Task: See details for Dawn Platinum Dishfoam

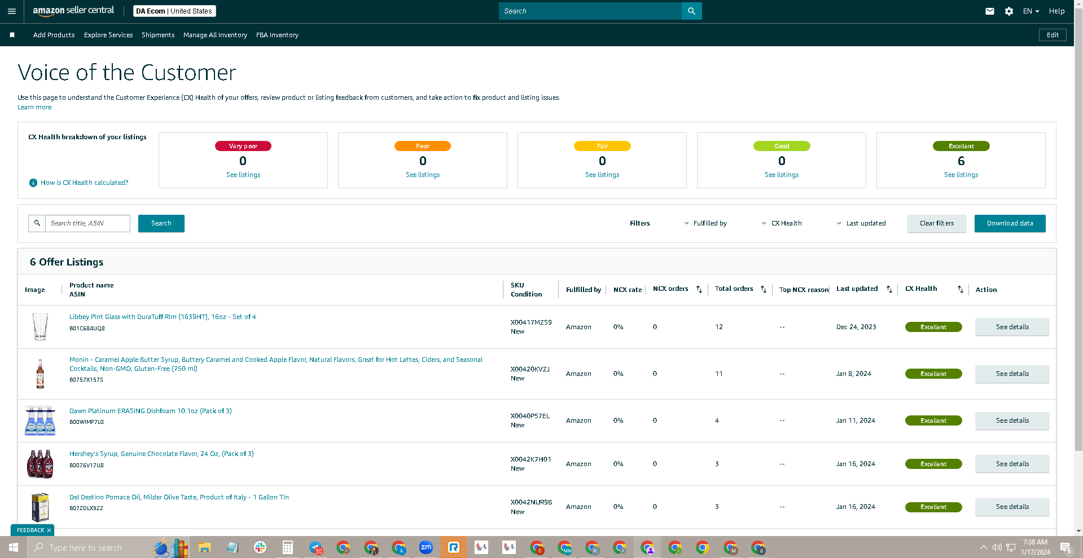Action: (1012, 420)
